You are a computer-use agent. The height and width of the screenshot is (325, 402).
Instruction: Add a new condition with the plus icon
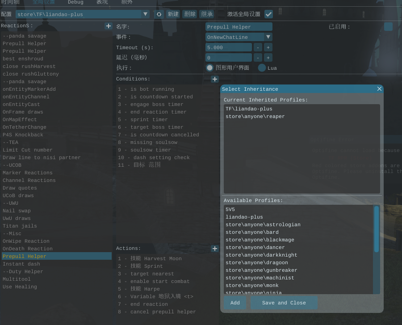[214, 79]
